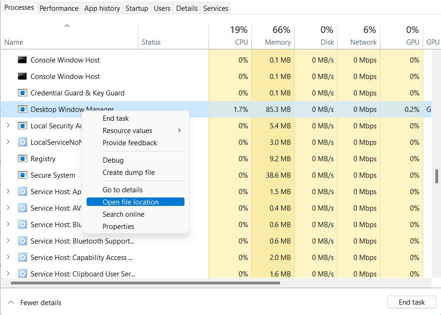This screenshot has height=315, width=441.
Task: Click the Desktop Window Manager process icon
Action: (x=23, y=109)
